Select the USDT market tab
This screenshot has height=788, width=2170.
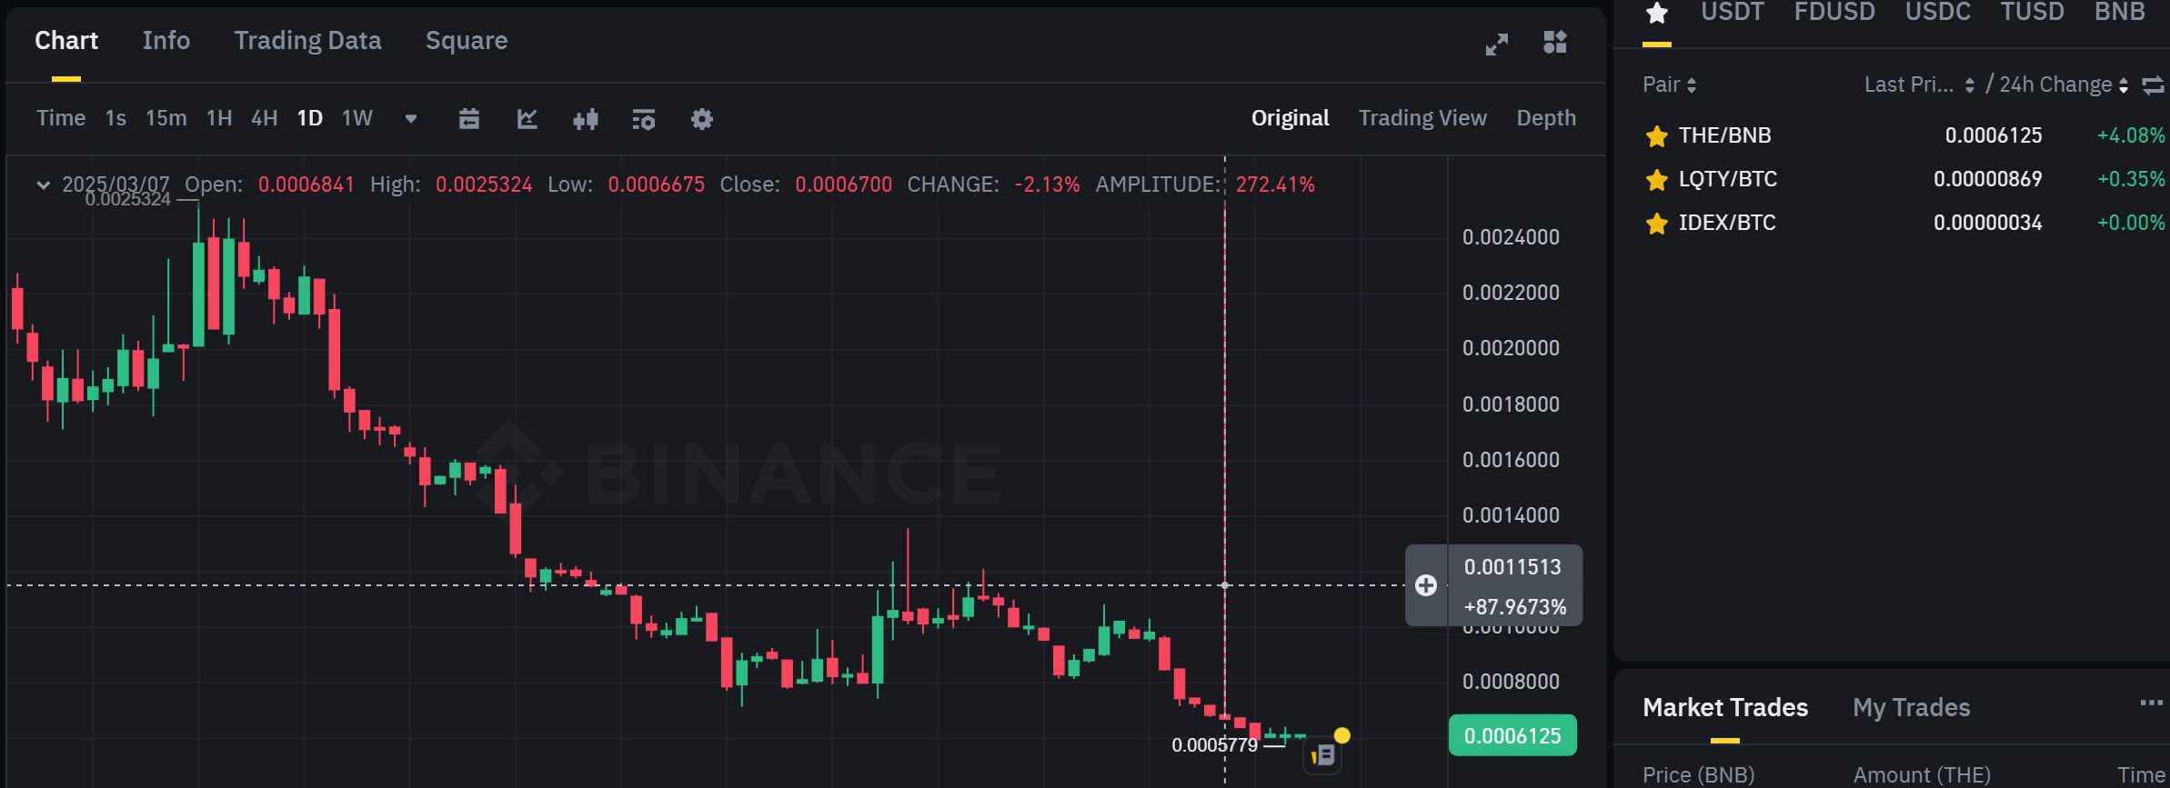(1733, 12)
